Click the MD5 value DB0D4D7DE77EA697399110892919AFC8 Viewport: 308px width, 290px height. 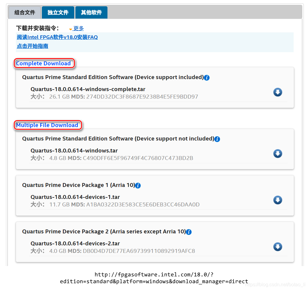(x=139, y=251)
